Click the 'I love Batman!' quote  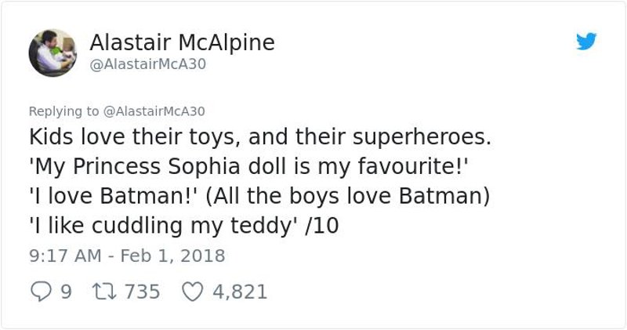click(111, 196)
